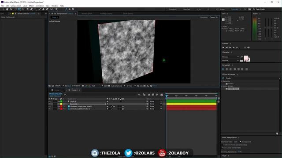The image size is (282, 158).
Task: Expand the Camera 1 layer properties
Action: pos(59,104)
